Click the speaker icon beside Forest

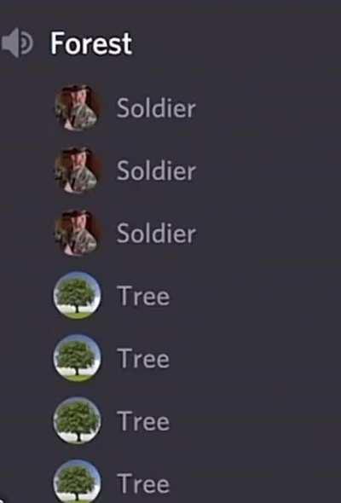pyautogui.click(x=17, y=43)
